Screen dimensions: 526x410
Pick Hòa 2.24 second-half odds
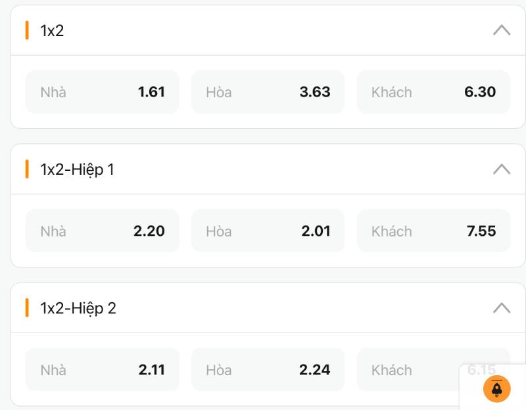click(x=268, y=369)
